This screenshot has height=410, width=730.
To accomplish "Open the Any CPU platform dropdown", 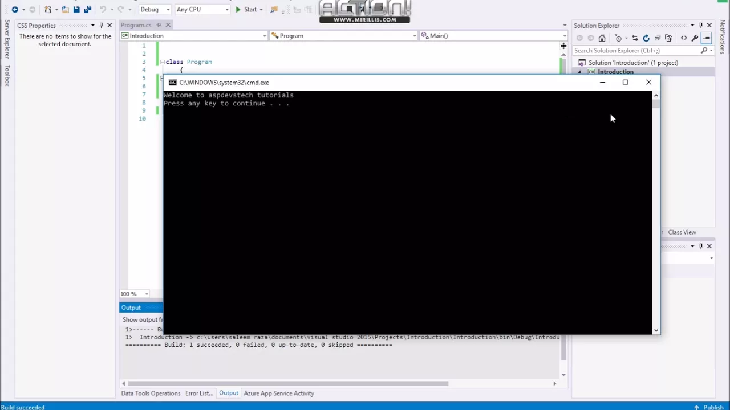I will coord(227,10).
